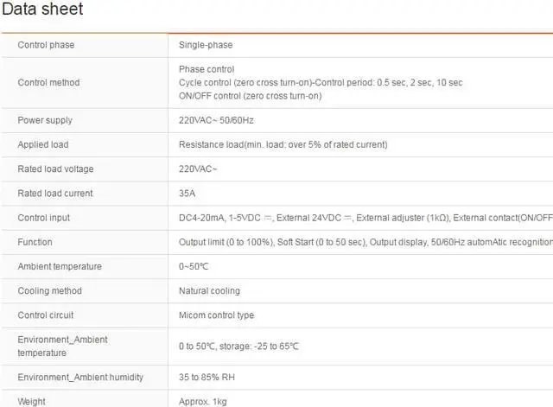Select the "Rated load voltage" label
The image size is (553, 407).
click(55, 169)
